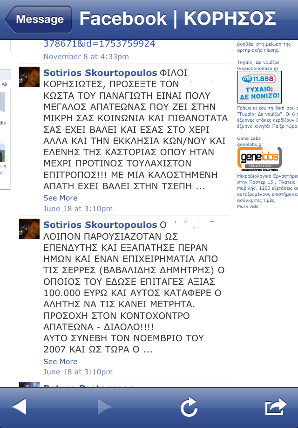Tap the Message back button
The image size is (298, 428).
[x=38, y=19]
